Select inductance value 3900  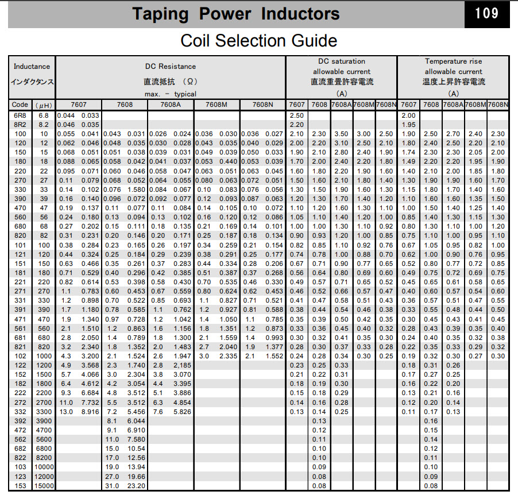(44, 420)
